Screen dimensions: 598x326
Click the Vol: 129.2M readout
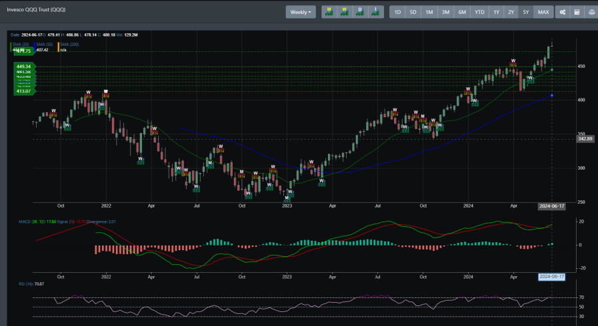(127, 35)
